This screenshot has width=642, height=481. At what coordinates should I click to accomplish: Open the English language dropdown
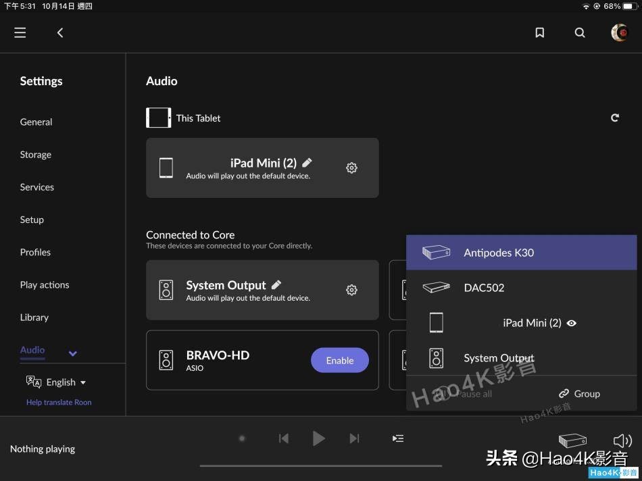tap(62, 382)
